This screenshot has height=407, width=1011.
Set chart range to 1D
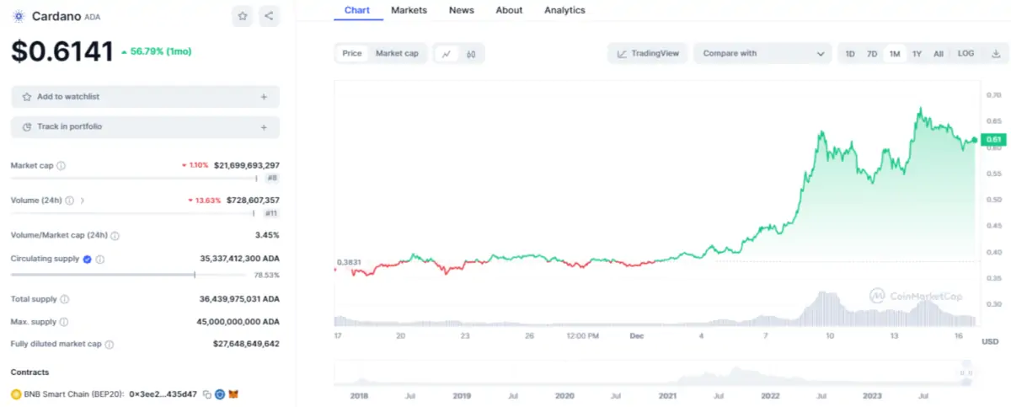pyautogui.click(x=850, y=53)
